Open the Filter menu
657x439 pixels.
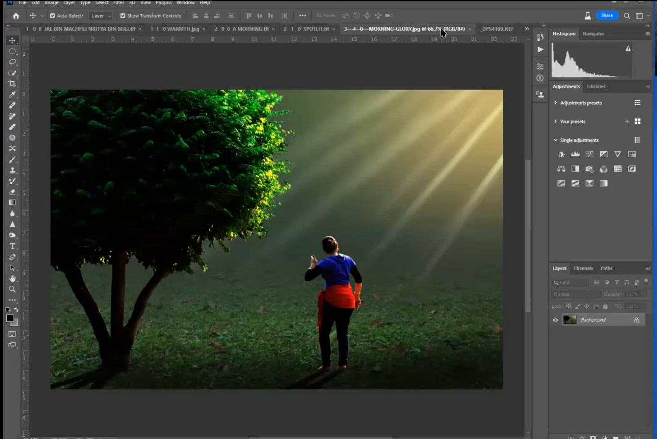(119, 3)
